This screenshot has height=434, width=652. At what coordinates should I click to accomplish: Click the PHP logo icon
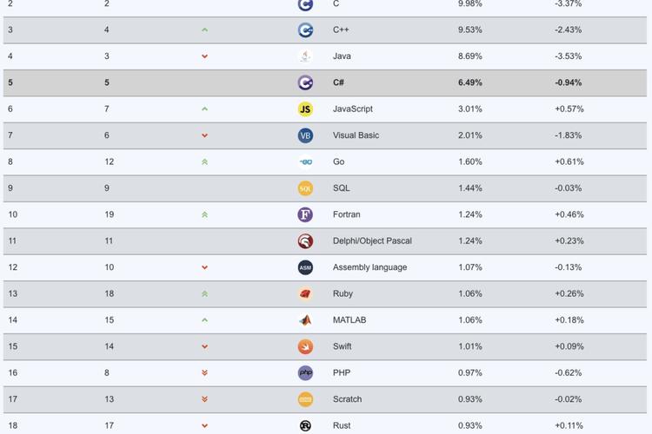pos(305,373)
